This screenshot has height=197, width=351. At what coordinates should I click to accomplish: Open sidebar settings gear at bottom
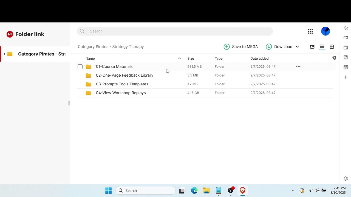coord(346,179)
